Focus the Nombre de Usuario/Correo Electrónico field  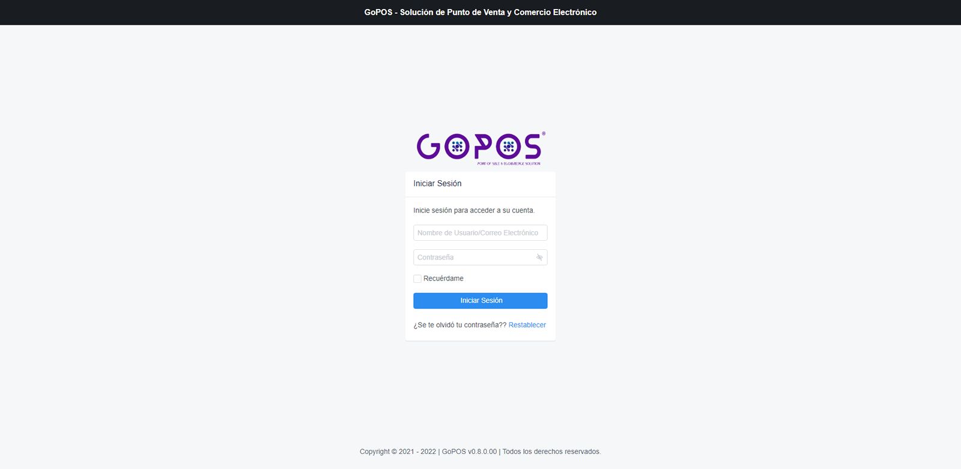click(480, 233)
